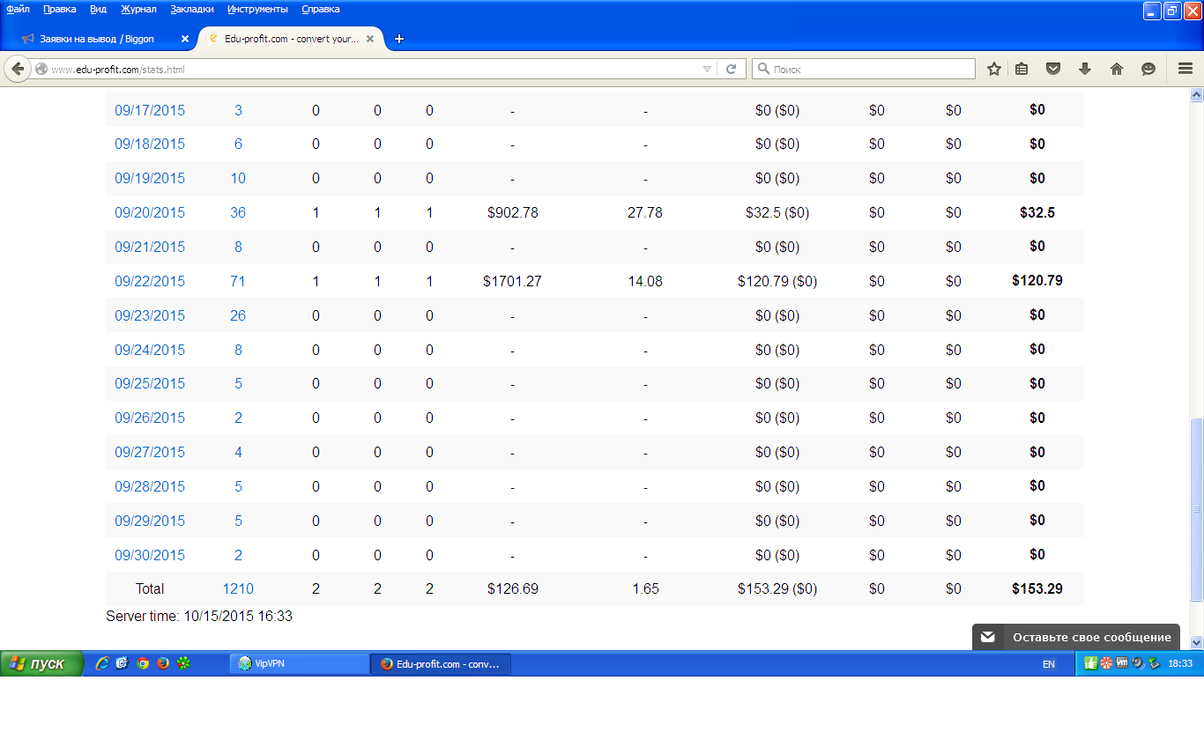
Task: Click the vertical scrollbar thumb
Action: 1196,509
